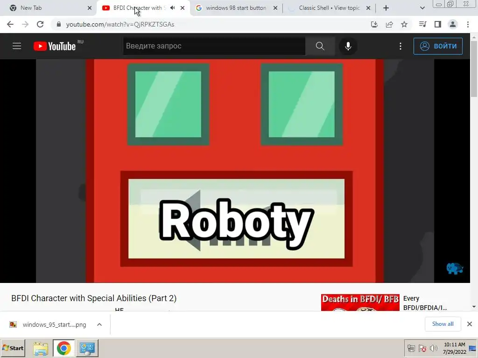Switch to Classic Shell View topic tab
The width and height of the screenshot is (478, 358).
[x=329, y=8]
